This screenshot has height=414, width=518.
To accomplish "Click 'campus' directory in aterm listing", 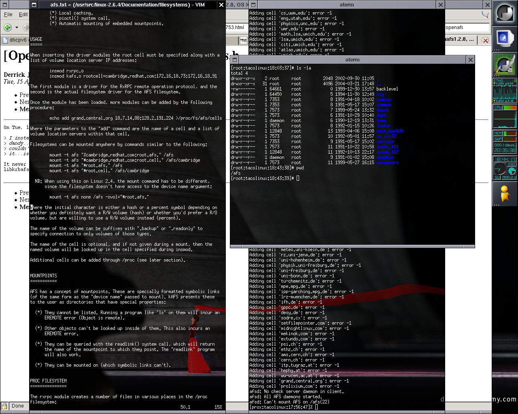I will (384, 99).
